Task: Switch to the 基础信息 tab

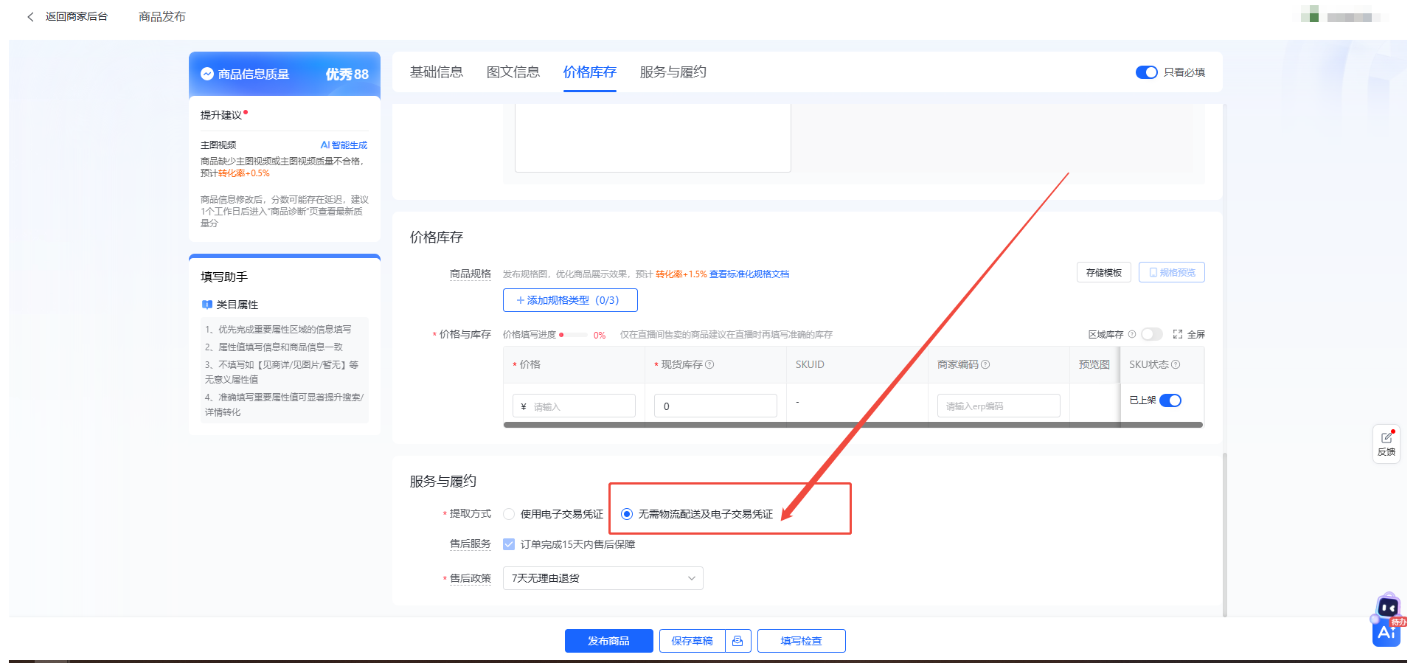Action: click(x=436, y=72)
